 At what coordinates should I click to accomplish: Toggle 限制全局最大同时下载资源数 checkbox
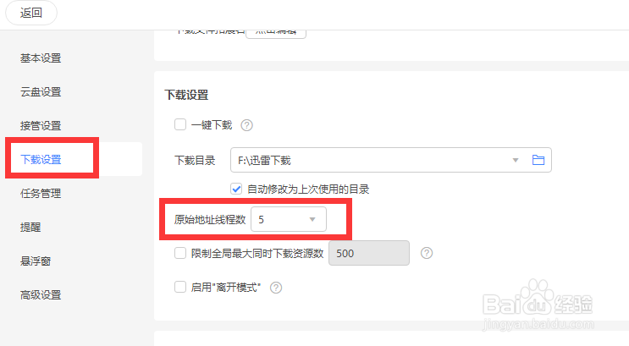point(180,253)
